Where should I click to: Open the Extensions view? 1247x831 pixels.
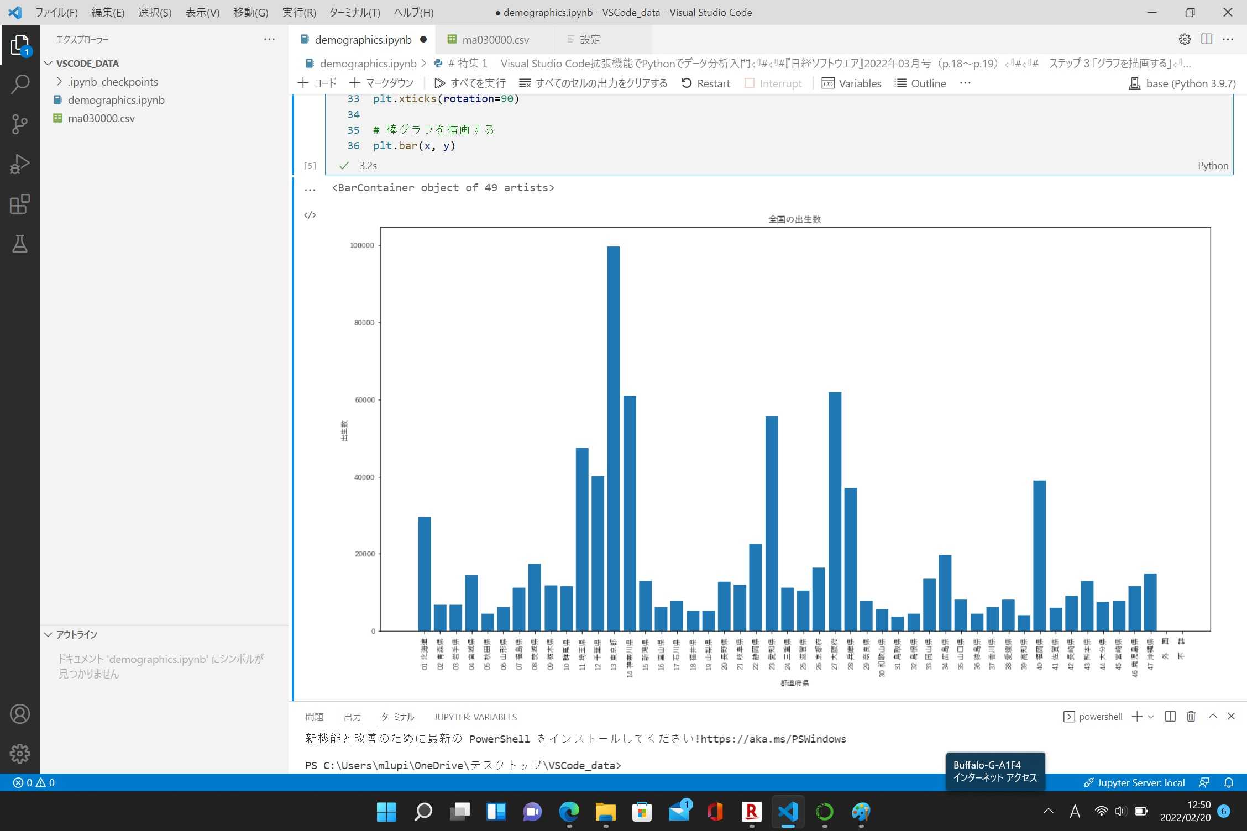[x=20, y=204]
